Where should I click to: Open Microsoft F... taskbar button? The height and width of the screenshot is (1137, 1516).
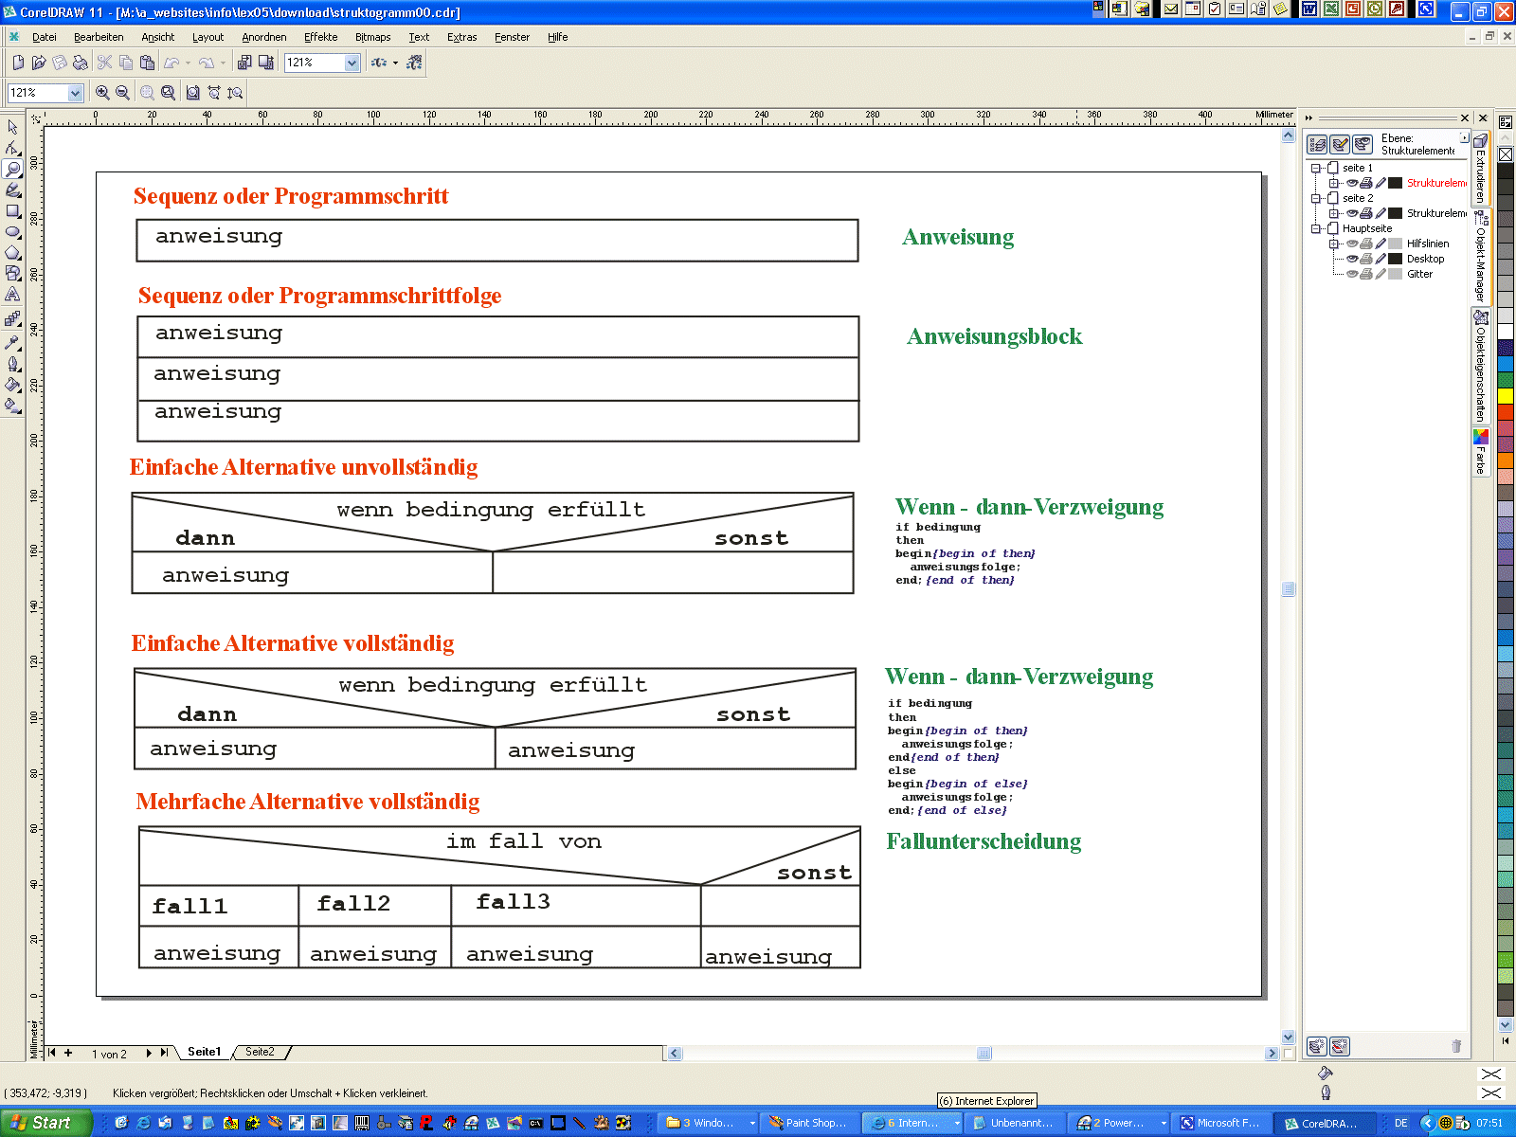point(1220,1123)
